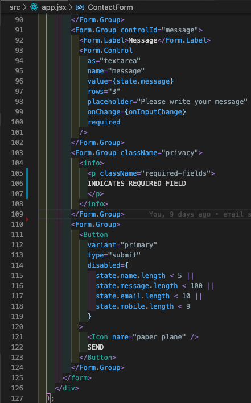Click line number 111 in the gutter

(17, 235)
